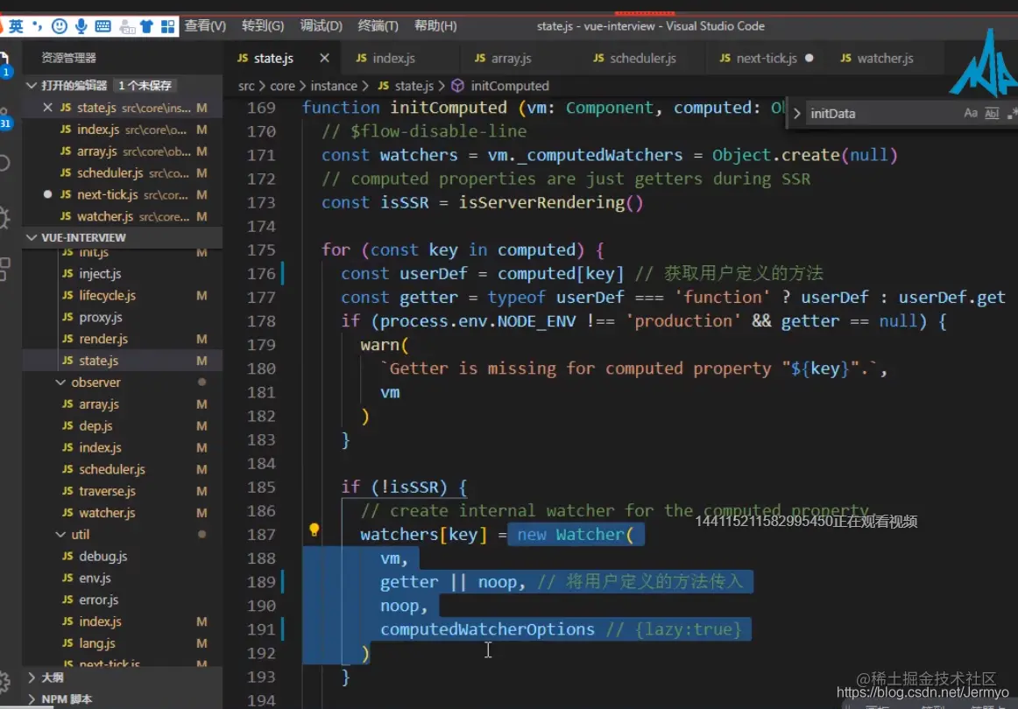
Task: Open inject.js in the file tree
Action: 123,274
